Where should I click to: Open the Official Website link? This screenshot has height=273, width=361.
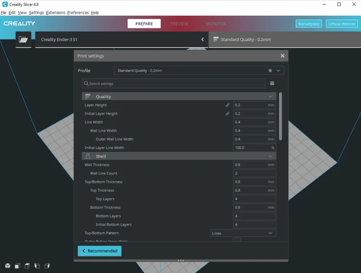342,24
